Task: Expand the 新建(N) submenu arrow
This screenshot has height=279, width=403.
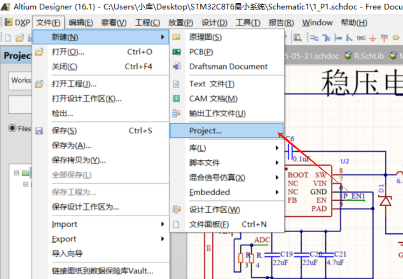Action: [x=162, y=37]
